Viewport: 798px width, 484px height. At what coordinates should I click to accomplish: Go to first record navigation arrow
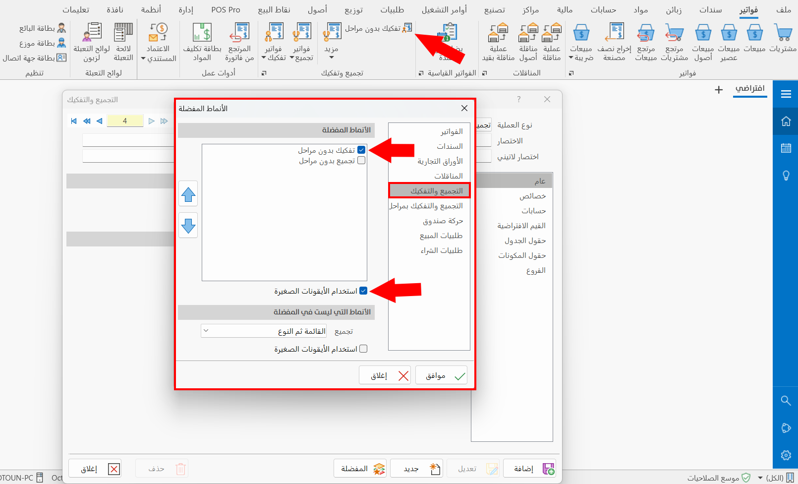coord(74,121)
